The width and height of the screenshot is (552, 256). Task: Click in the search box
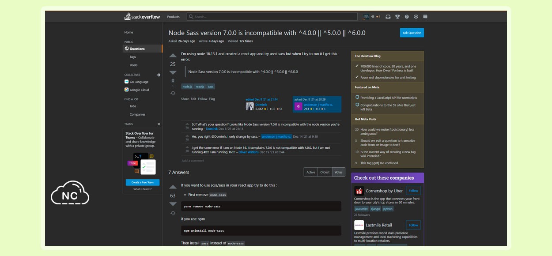[x=272, y=17]
